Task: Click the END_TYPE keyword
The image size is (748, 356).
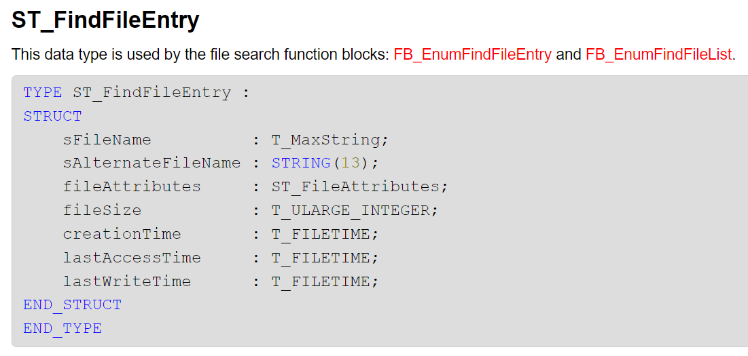Action: pyautogui.click(x=63, y=329)
